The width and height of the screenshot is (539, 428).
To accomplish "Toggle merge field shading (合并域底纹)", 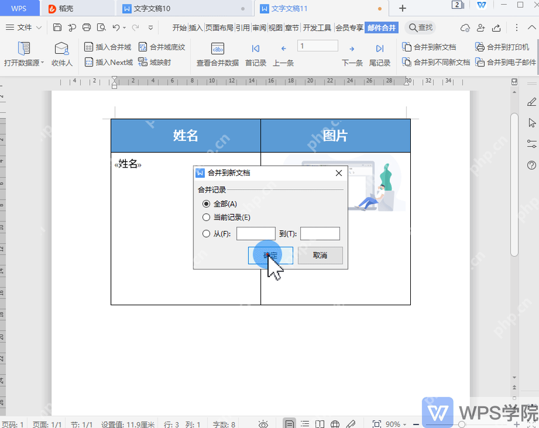I will tap(162, 47).
